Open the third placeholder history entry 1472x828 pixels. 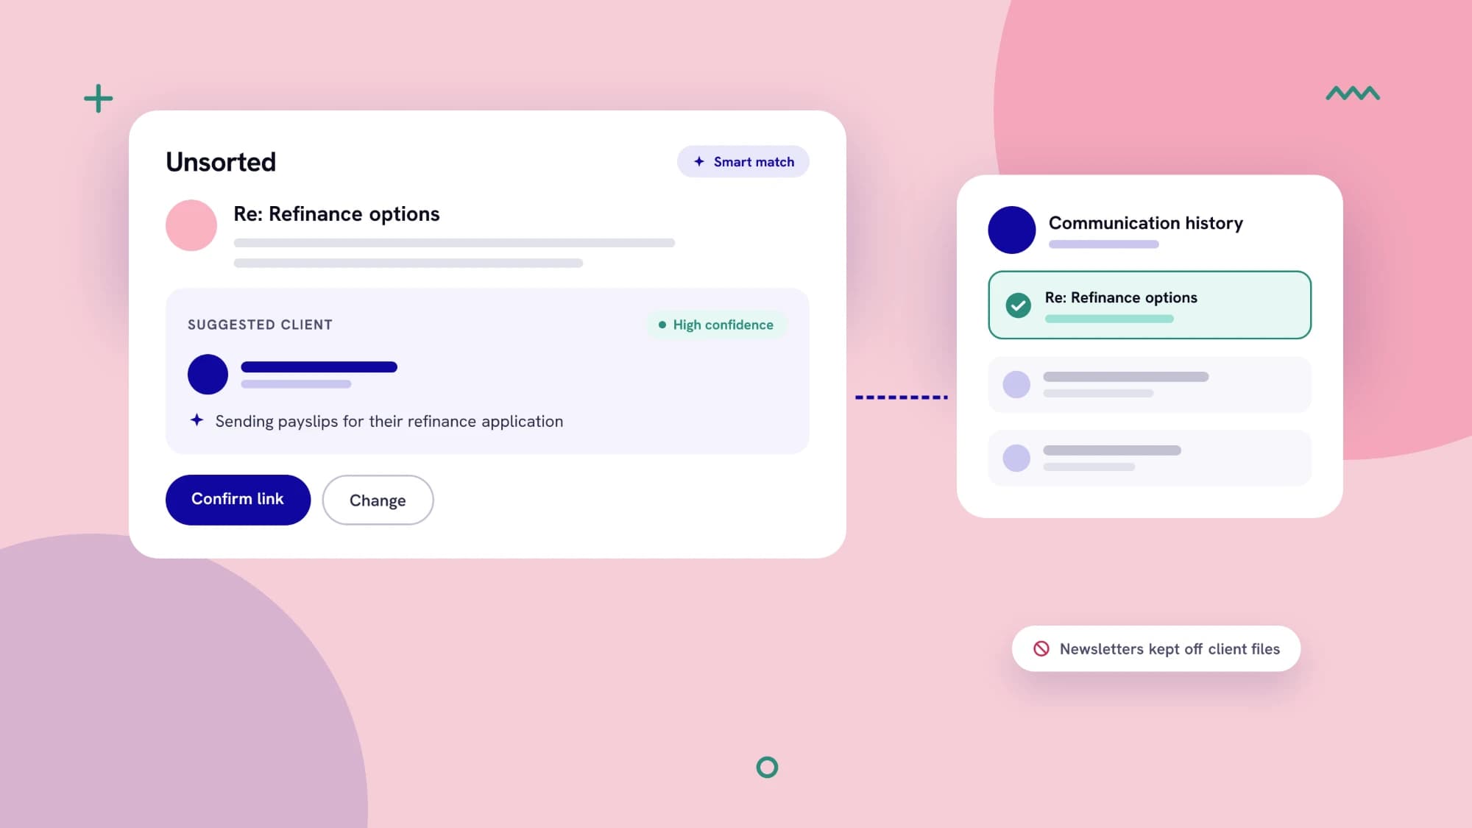coord(1150,458)
